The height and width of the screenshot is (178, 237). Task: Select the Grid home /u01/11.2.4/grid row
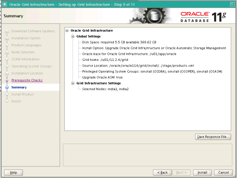[105, 60]
